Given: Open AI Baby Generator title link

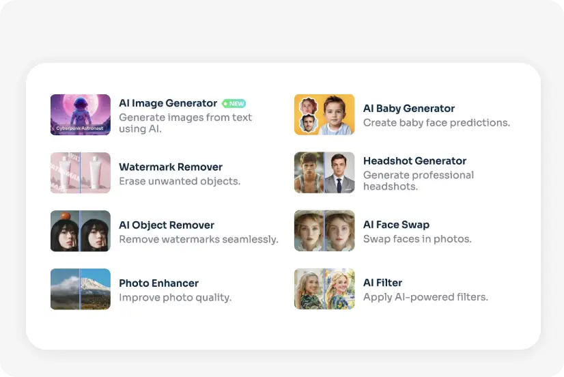Looking at the screenshot, I should 409,109.
